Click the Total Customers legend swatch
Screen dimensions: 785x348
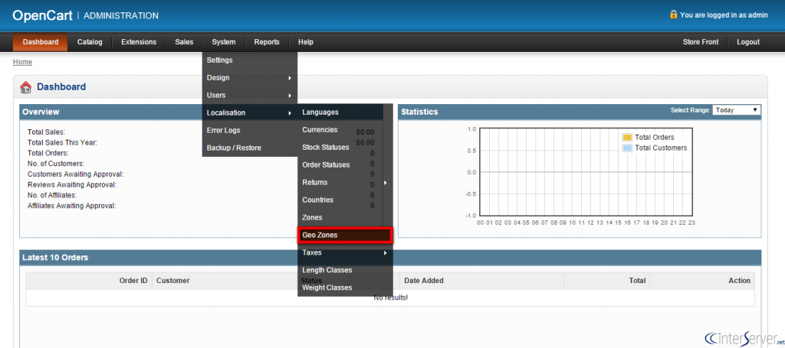click(627, 148)
